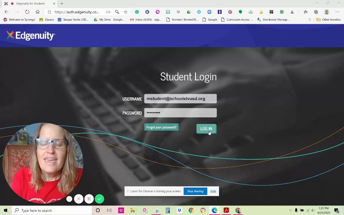Open the volume control in system tray

313,211
